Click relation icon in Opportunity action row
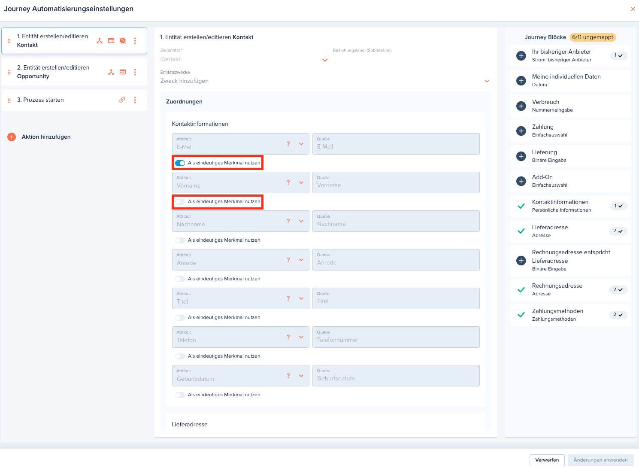The height and width of the screenshot is (468, 639). (111, 72)
